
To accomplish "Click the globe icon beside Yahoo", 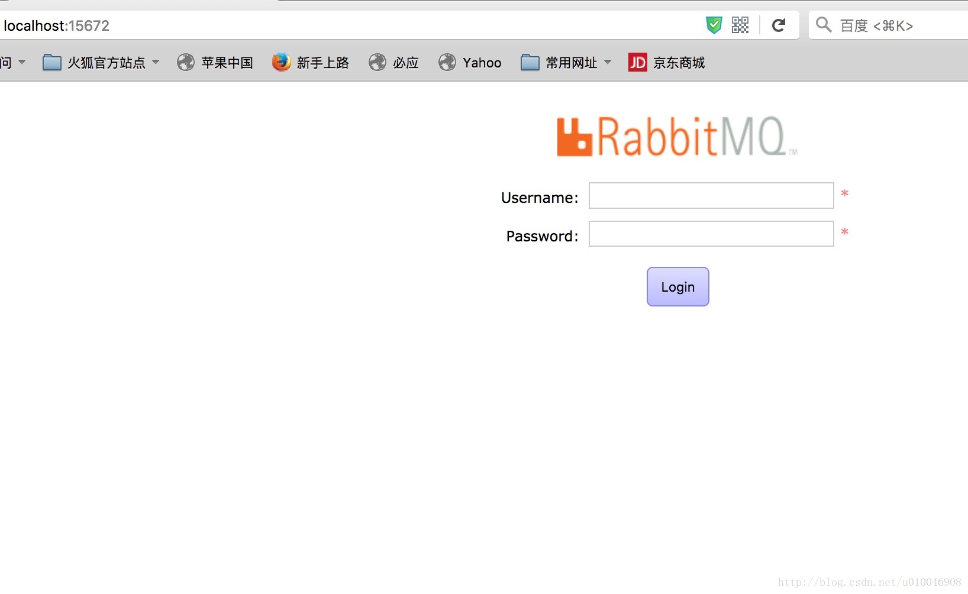I will (447, 62).
